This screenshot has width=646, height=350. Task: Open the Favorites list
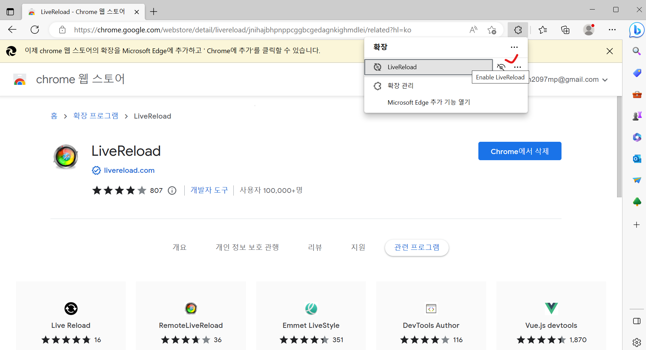tap(543, 30)
